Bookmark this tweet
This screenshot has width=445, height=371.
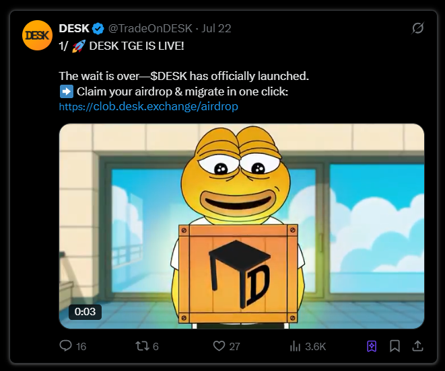[395, 346]
